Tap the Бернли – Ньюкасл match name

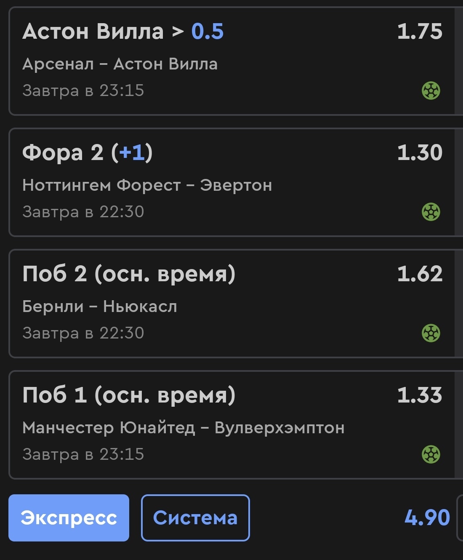(100, 307)
